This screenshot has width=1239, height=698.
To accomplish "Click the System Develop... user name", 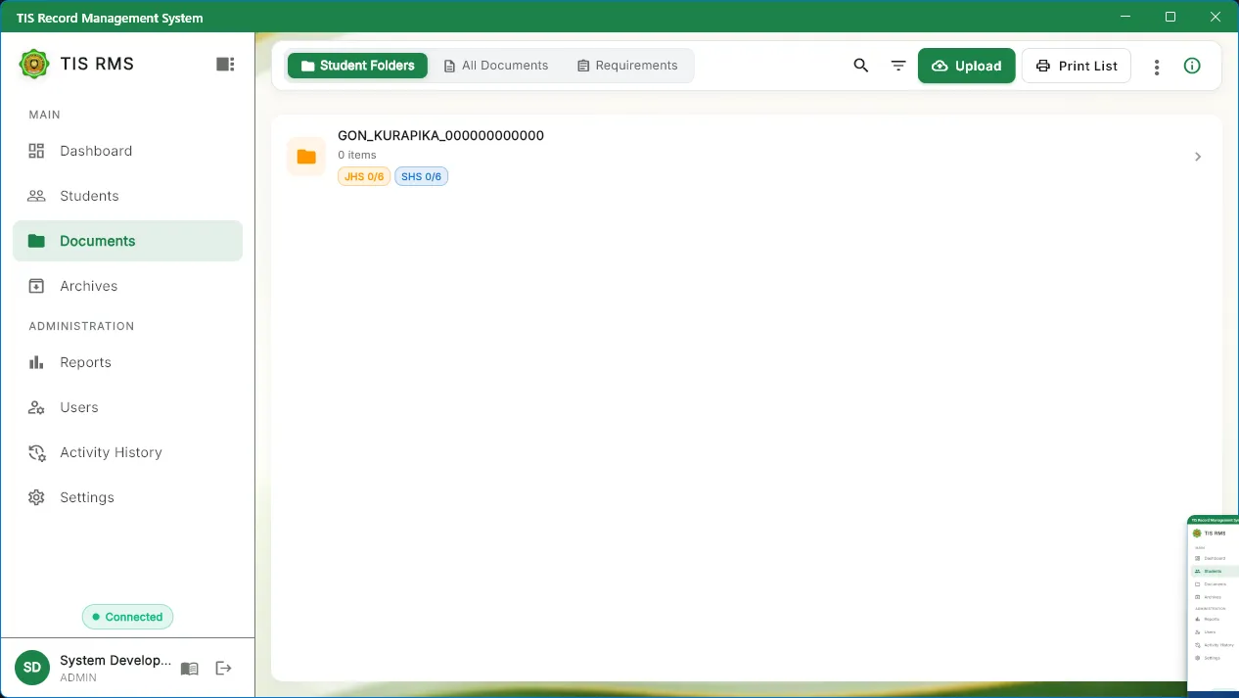I will coord(115,660).
